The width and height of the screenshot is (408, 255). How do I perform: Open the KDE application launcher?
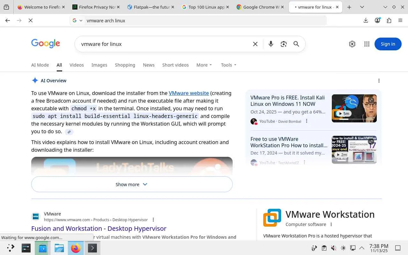tap(11, 248)
